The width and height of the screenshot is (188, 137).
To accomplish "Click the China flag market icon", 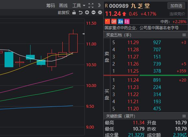I will (107, 21).
